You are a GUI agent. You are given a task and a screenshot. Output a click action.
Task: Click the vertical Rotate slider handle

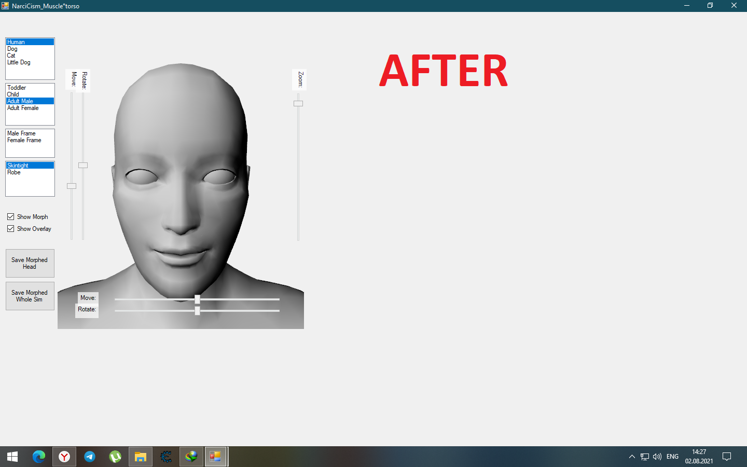pyautogui.click(x=83, y=165)
